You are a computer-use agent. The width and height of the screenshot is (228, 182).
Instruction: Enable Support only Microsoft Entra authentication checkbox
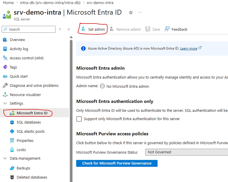coord(79,119)
